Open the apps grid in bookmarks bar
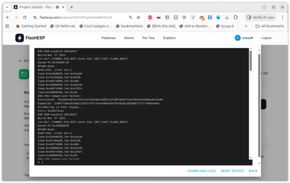Screen dimensions: 290x183 click(x=7, y=26)
